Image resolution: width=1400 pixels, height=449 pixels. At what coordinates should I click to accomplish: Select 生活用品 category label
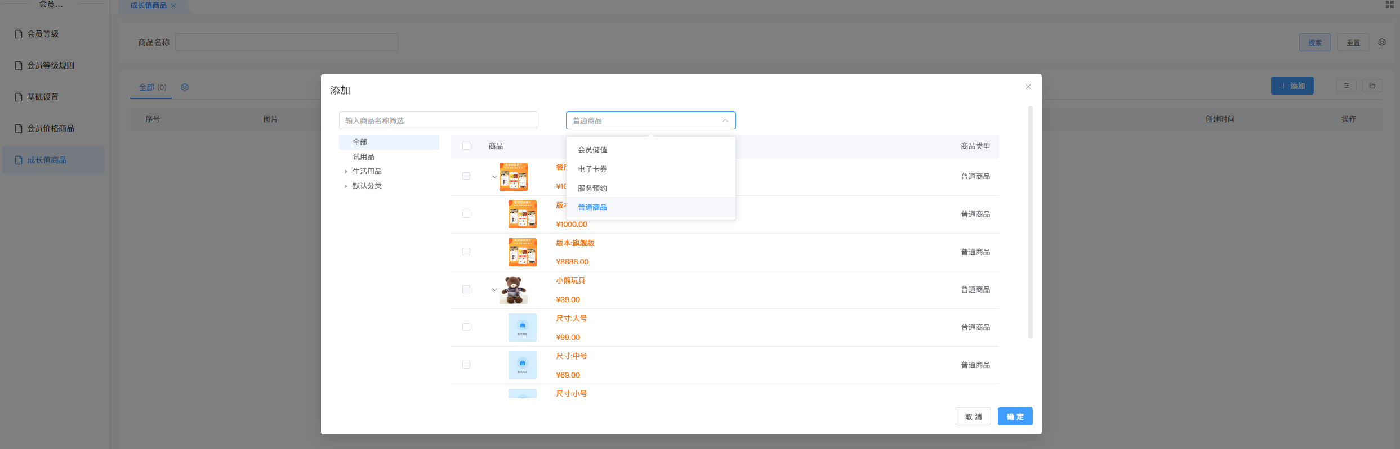367,171
